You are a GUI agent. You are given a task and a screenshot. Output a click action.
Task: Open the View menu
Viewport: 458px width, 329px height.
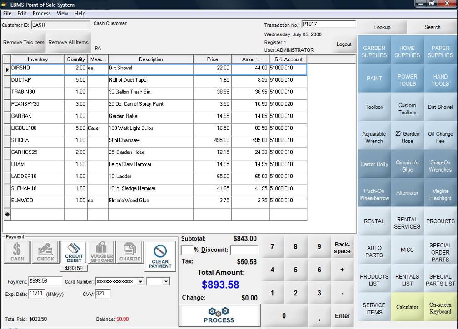point(62,13)
